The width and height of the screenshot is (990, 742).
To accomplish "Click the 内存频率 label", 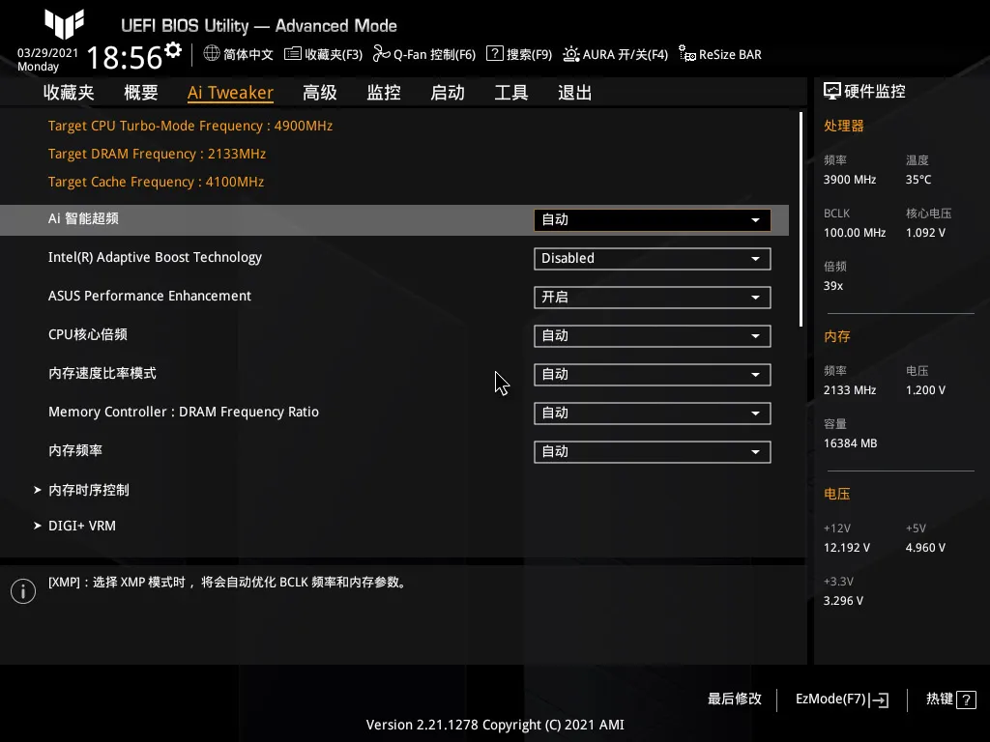I will pos(75,450).
